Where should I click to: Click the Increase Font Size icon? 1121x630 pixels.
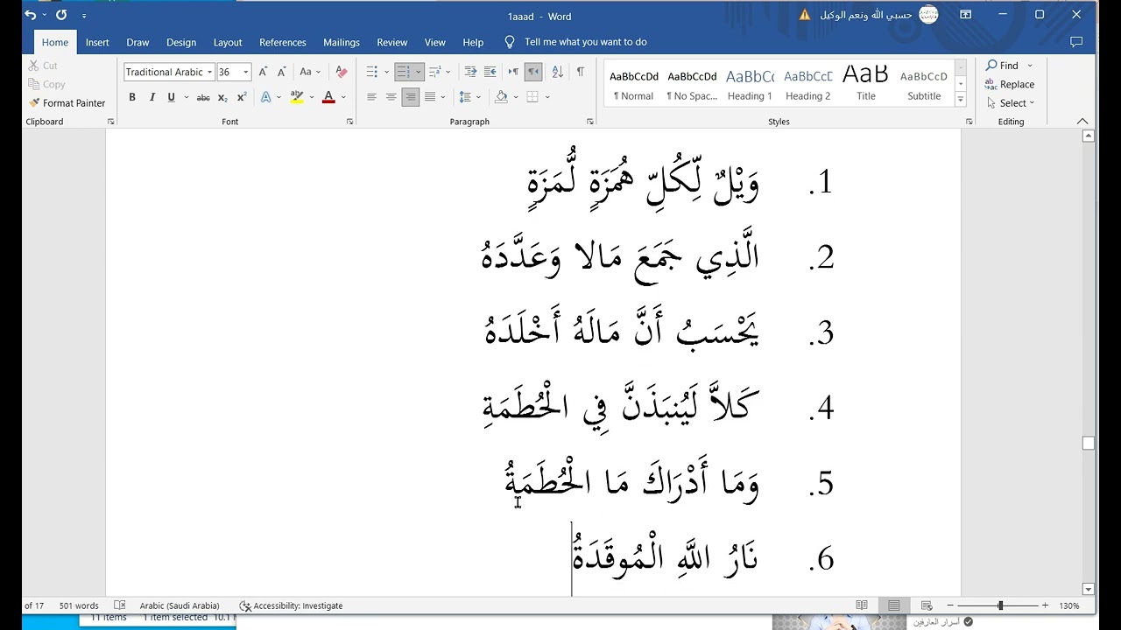click(263, 72)
